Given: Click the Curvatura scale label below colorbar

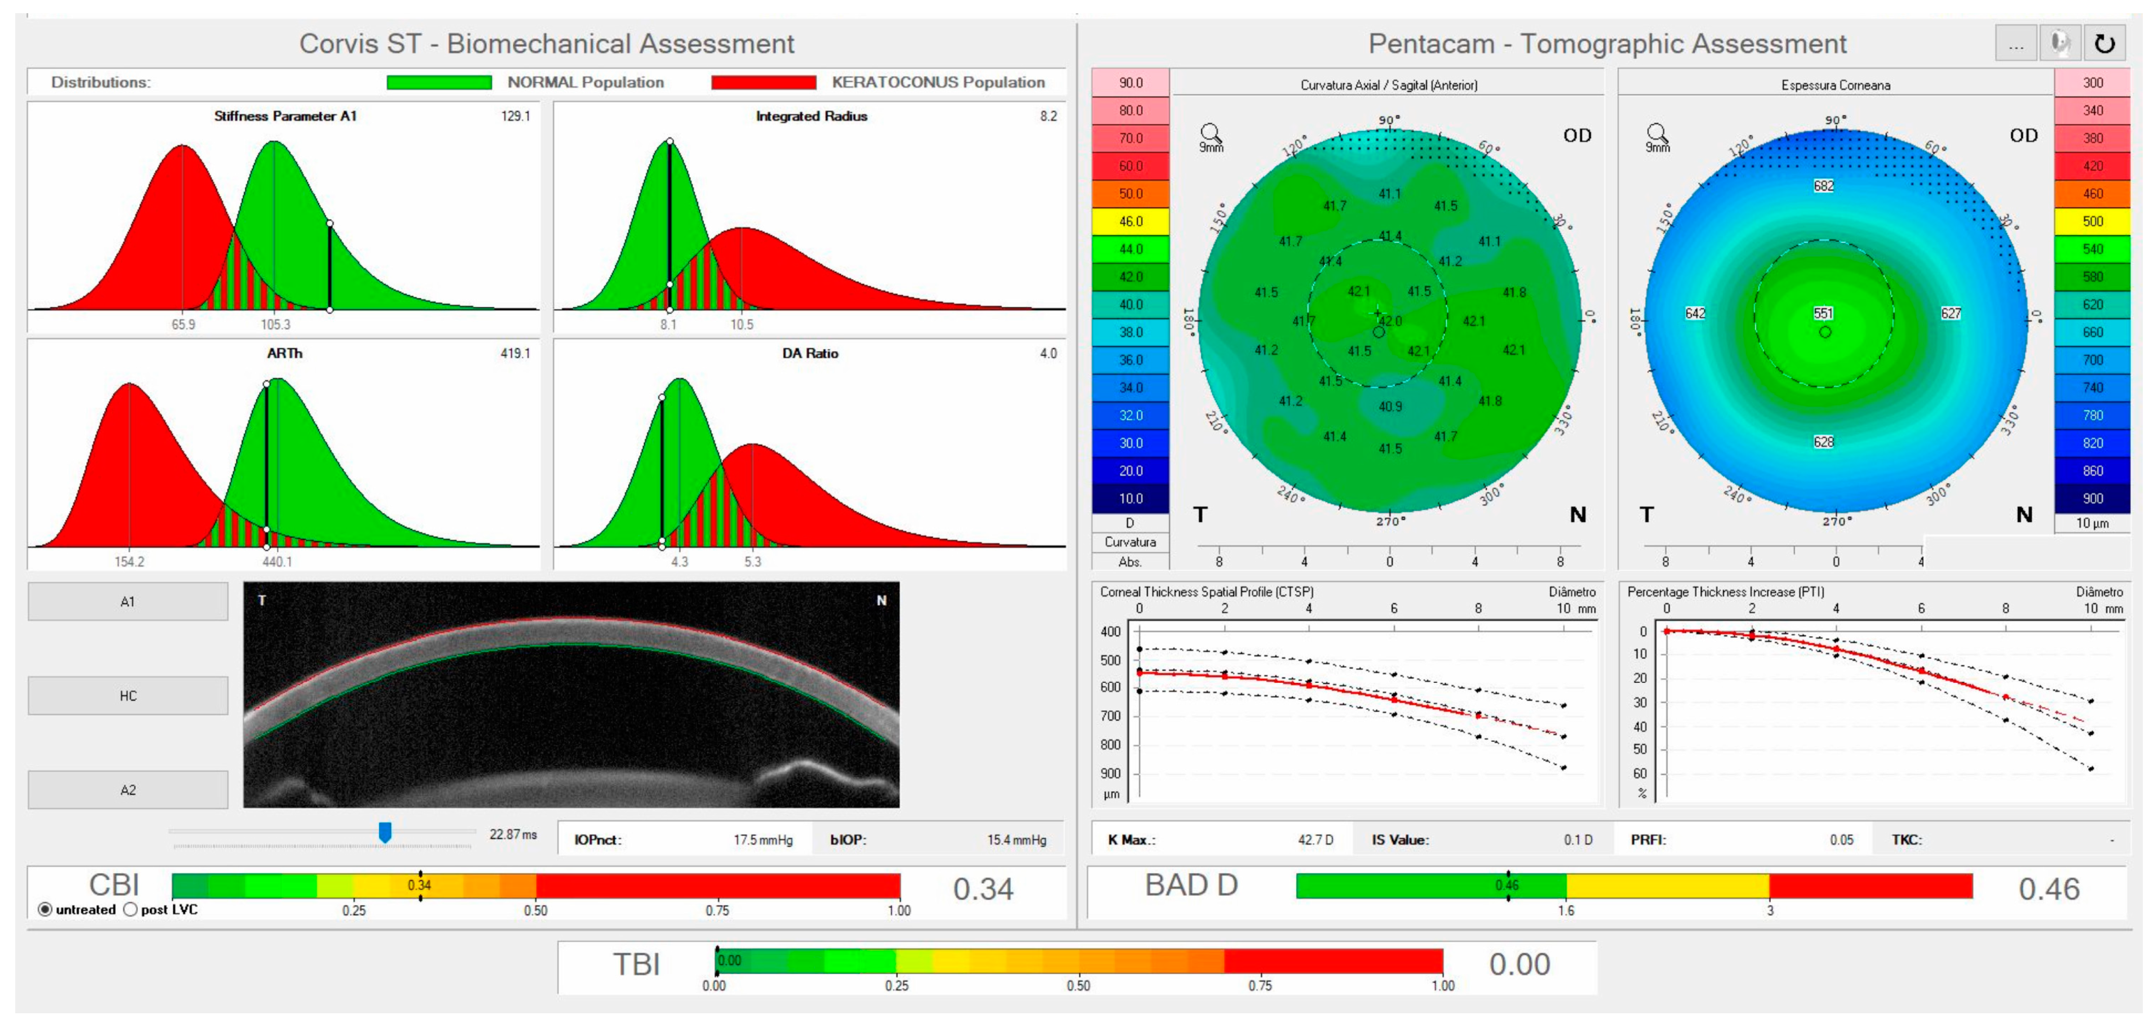Looking at the screenshot, I should [1130, 542].
